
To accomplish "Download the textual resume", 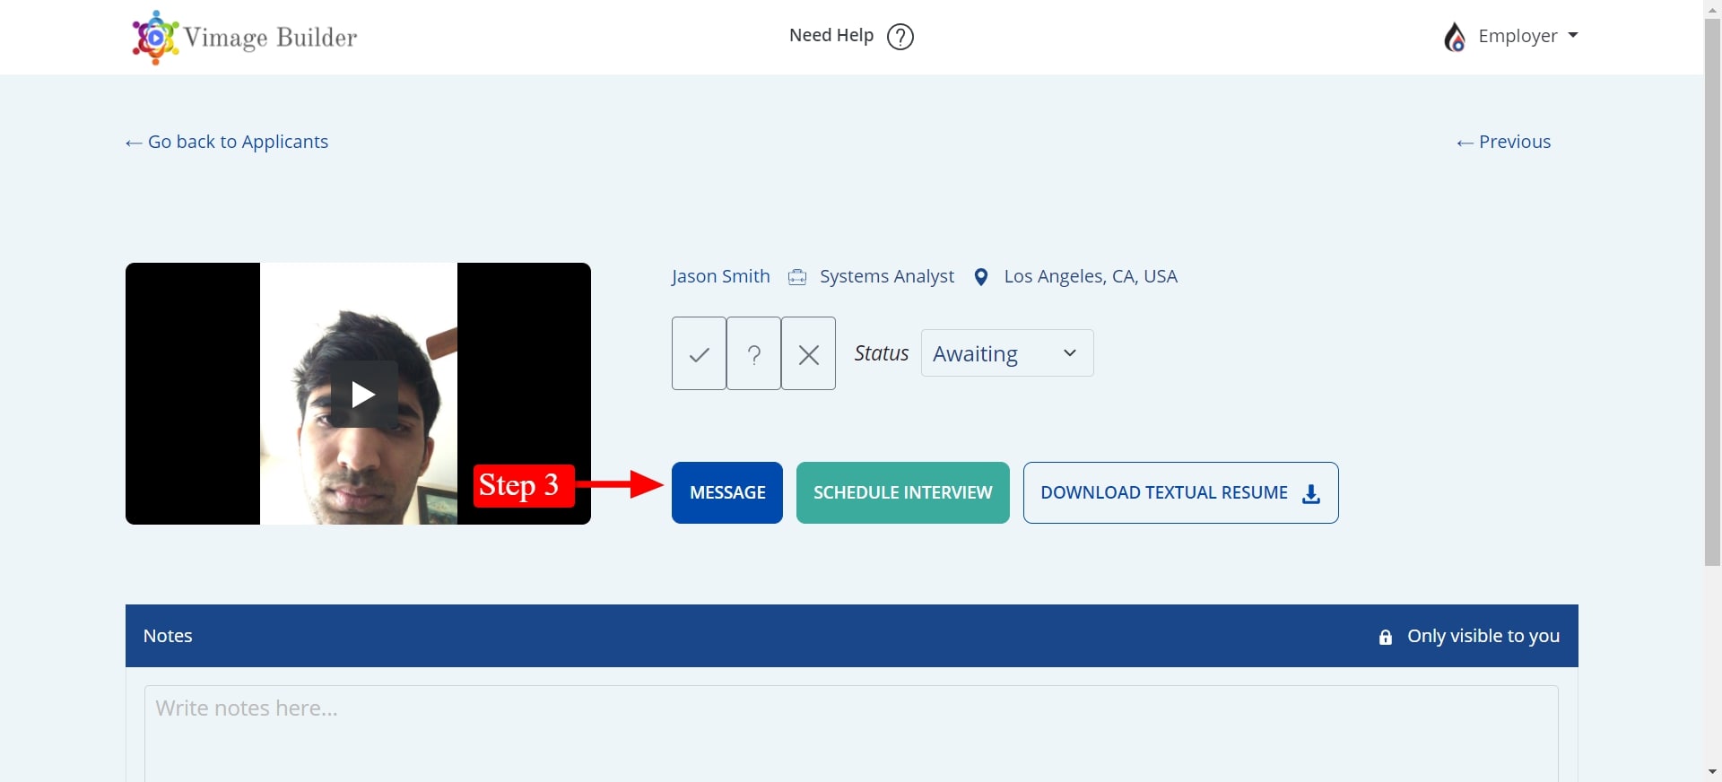I will click(1181, 492).
